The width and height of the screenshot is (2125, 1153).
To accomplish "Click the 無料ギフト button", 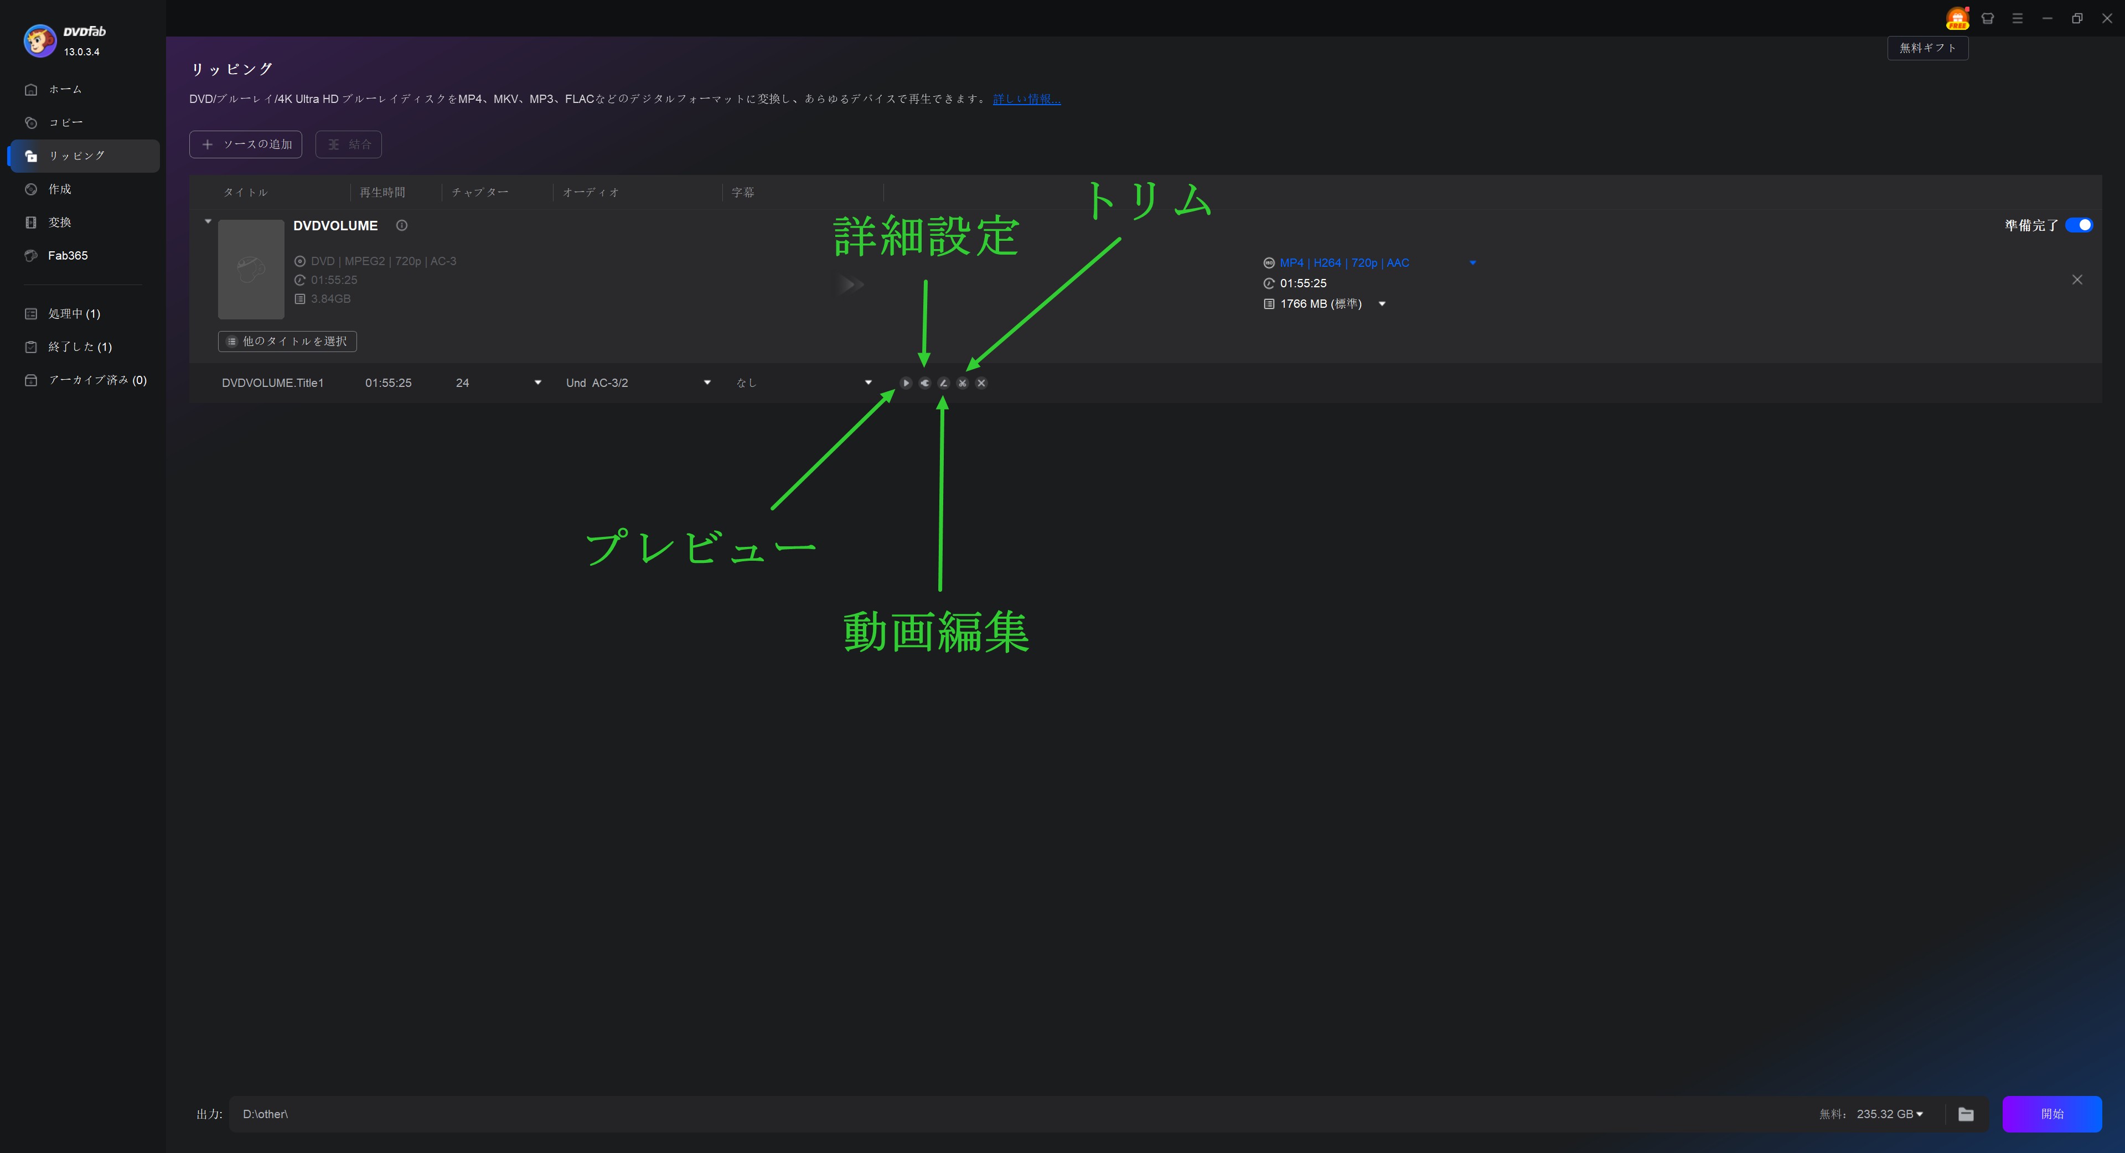I will click(x=1928, y=48).
